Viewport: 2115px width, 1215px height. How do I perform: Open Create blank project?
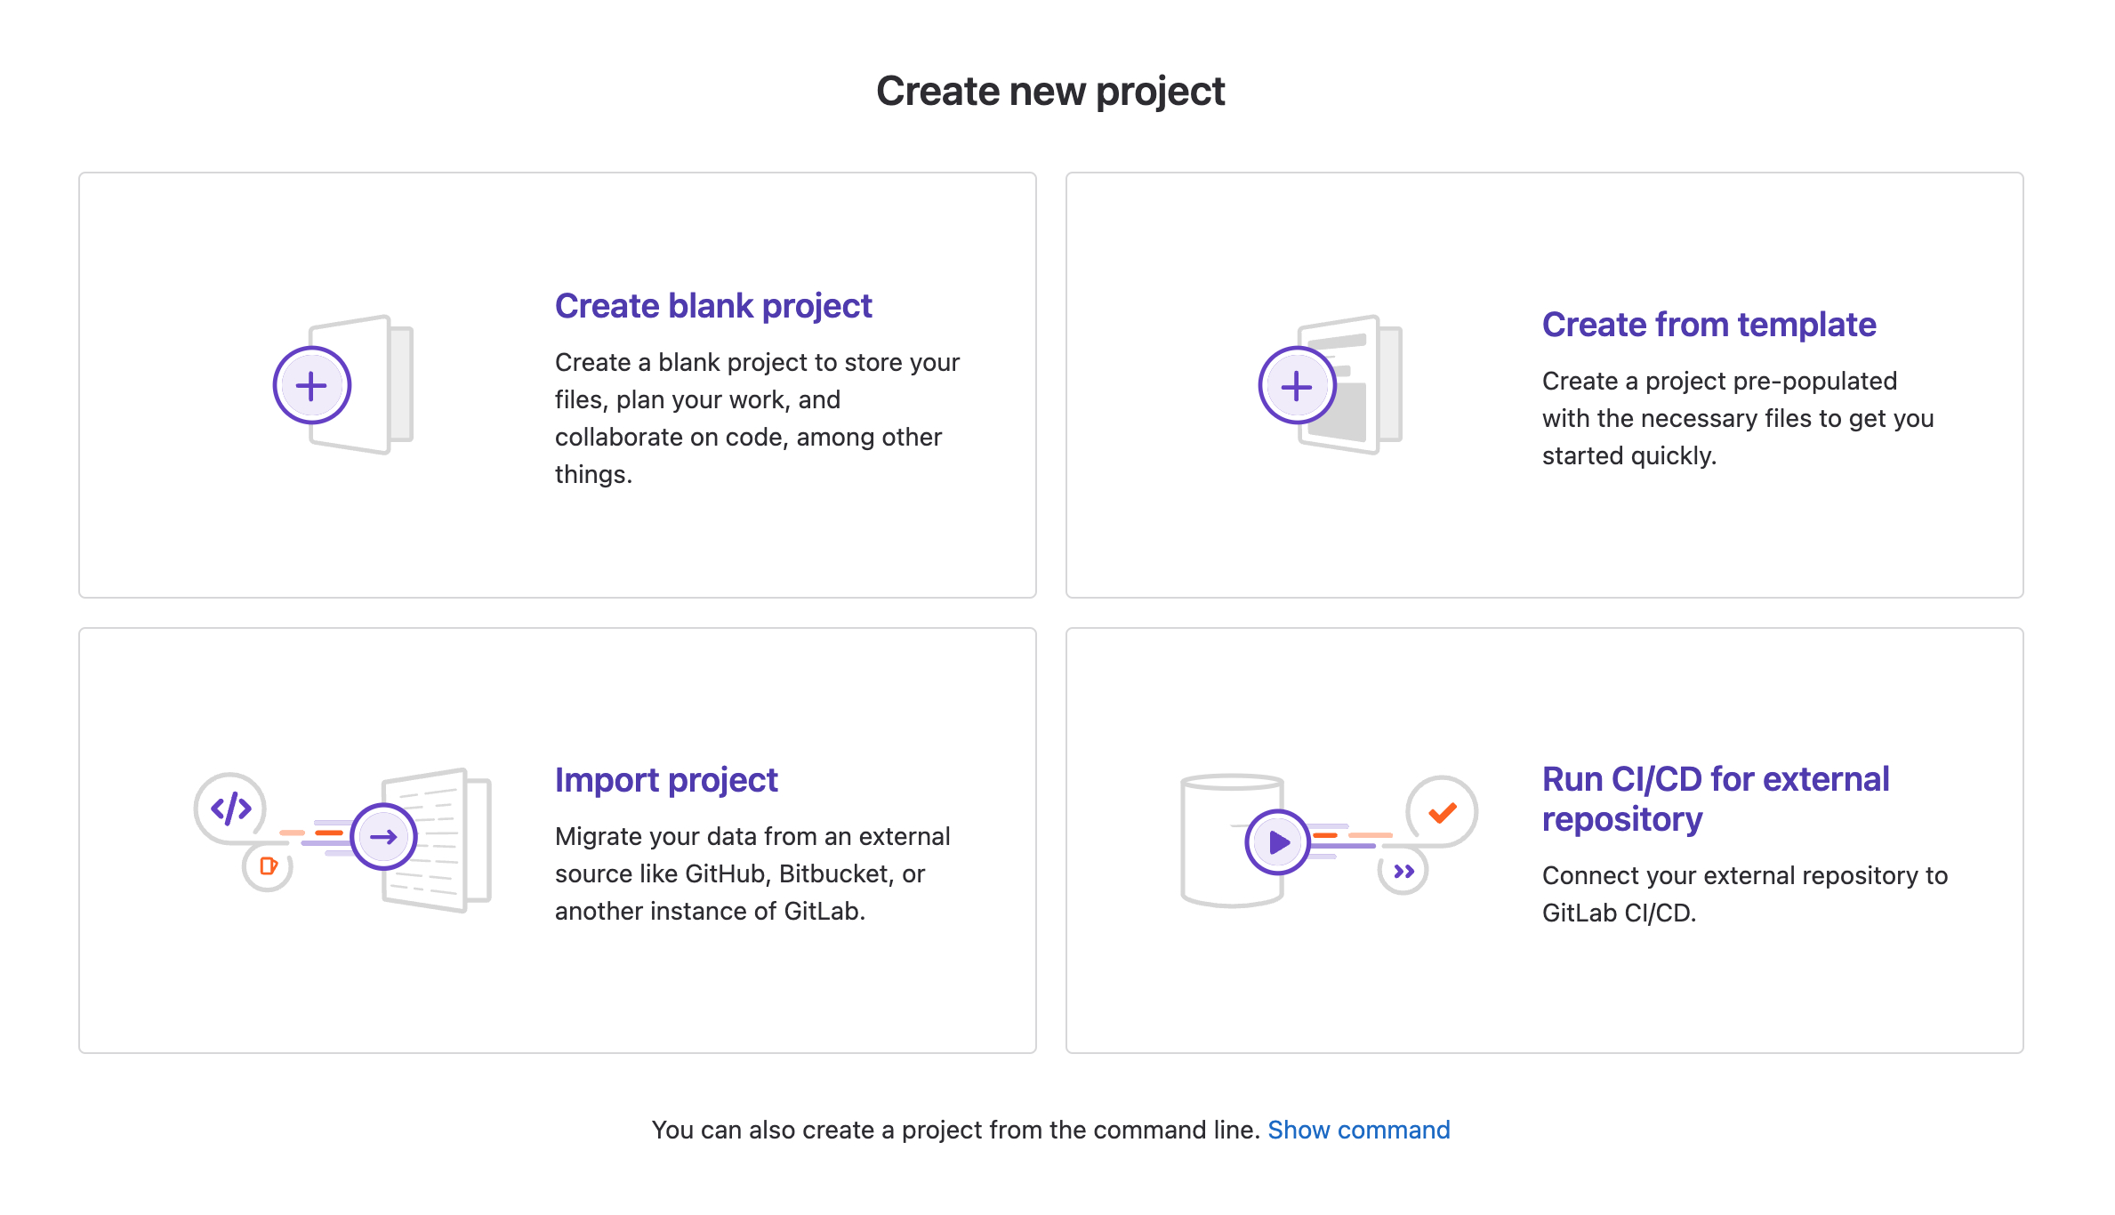click(x=713, y=305)
